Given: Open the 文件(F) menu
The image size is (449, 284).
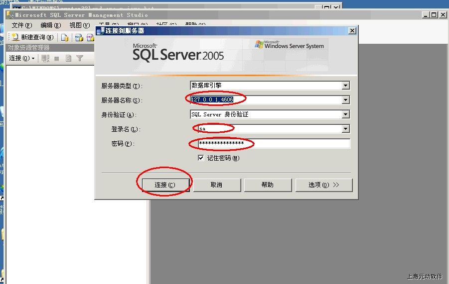Looking at the screenshot, I should click(21, 25).
